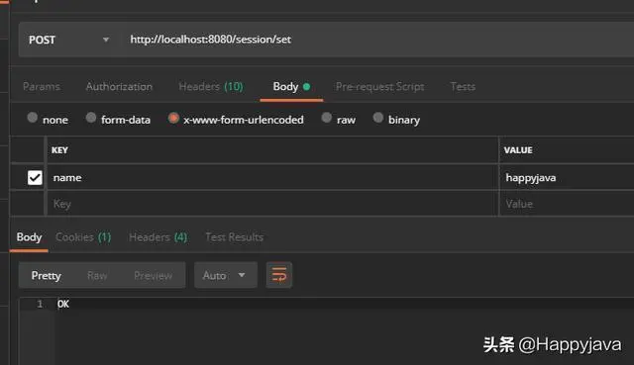Click the value cell containing happyjava
This screenshot has width=634, height=365.
click(x=567, y=178)
